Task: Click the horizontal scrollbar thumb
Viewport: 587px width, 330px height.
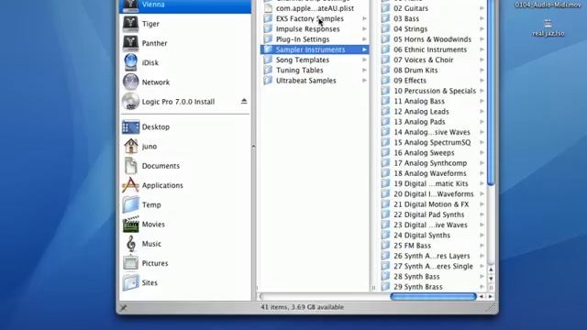Action: [x=433, y=297]
